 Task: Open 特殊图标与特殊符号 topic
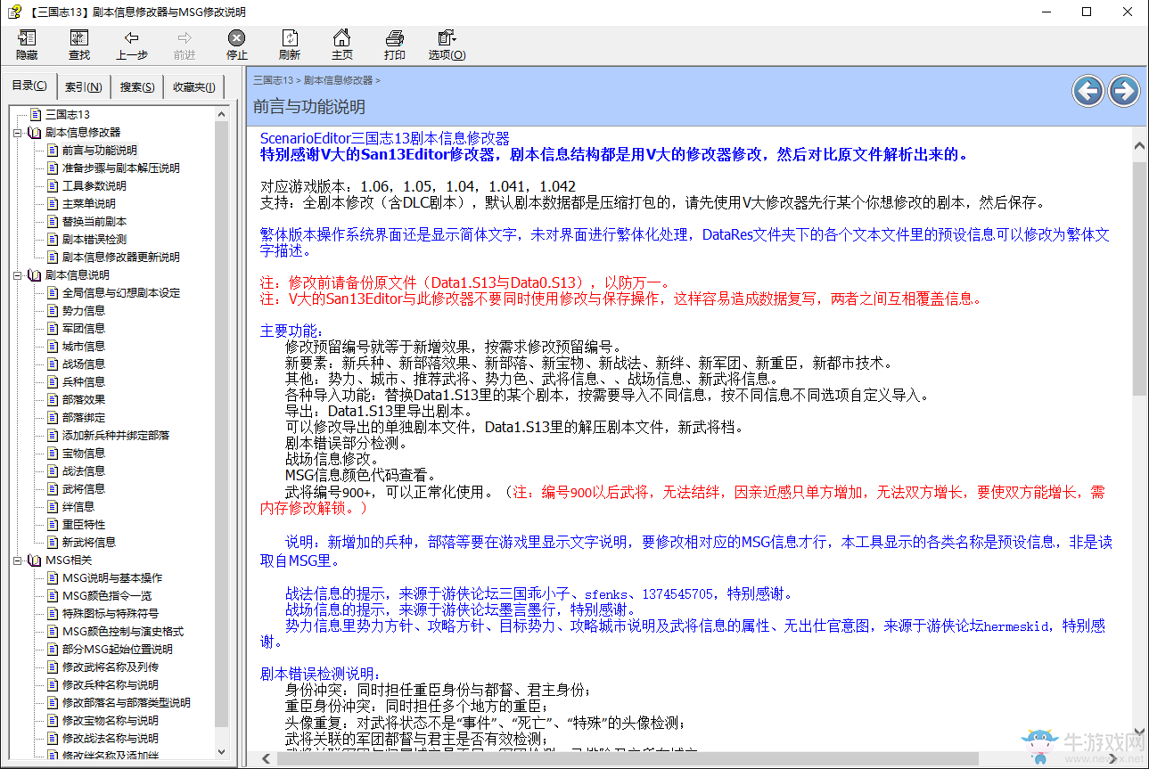[110, 613]
